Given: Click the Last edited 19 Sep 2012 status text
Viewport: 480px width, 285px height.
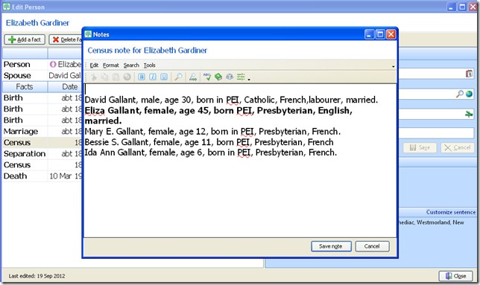Looking at the screenshot, I should (37, 276).
